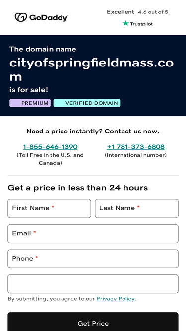Click into the Phone field
Image resolution: width=186 pixels, height=331 pixels.
pos(93,259)
